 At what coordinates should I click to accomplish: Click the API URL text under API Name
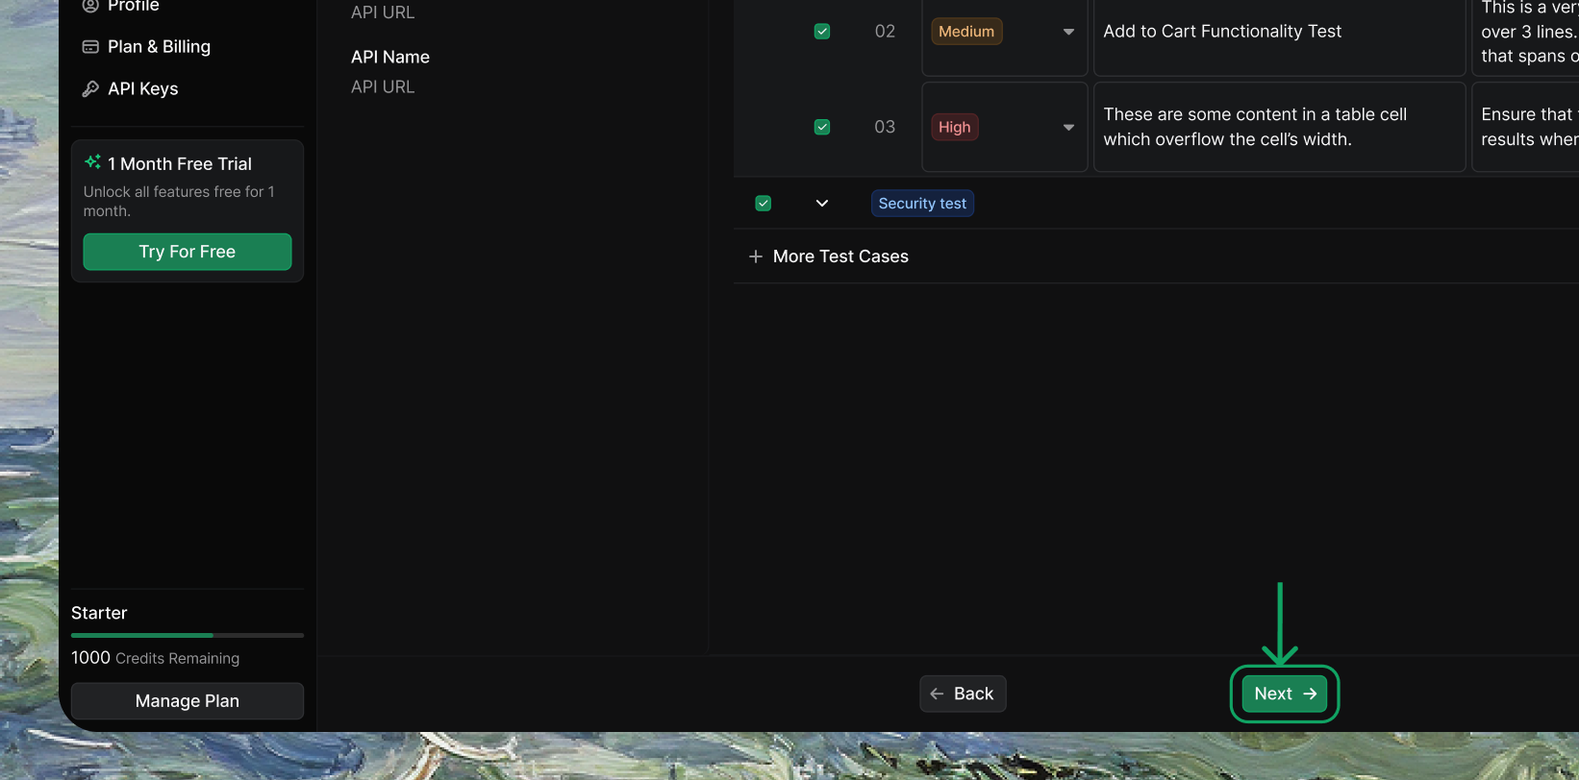(x=383, y=87)
